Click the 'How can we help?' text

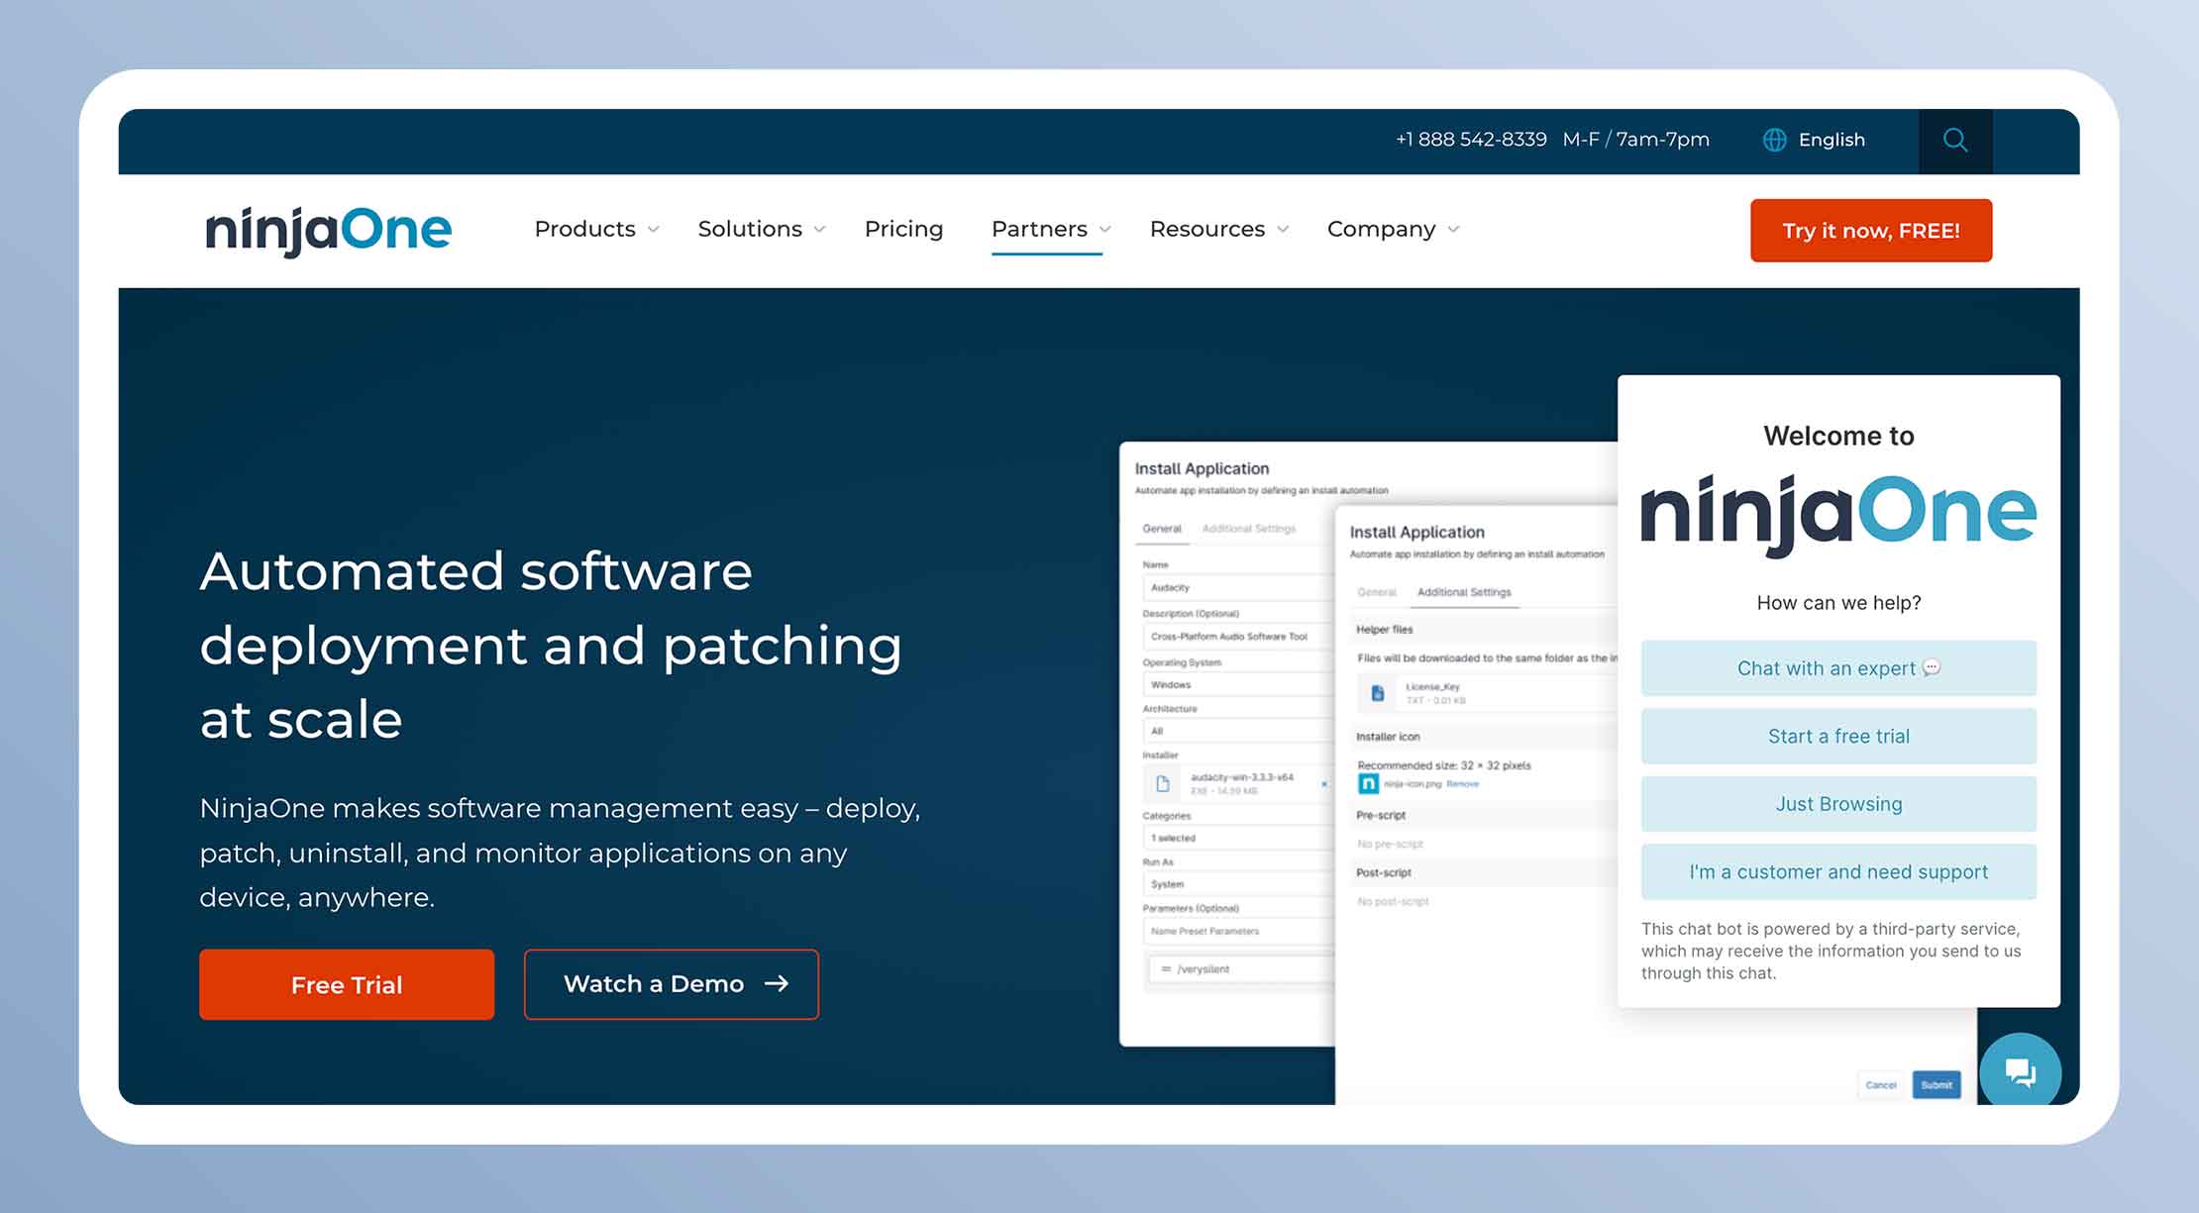(x=1838, y=603)
